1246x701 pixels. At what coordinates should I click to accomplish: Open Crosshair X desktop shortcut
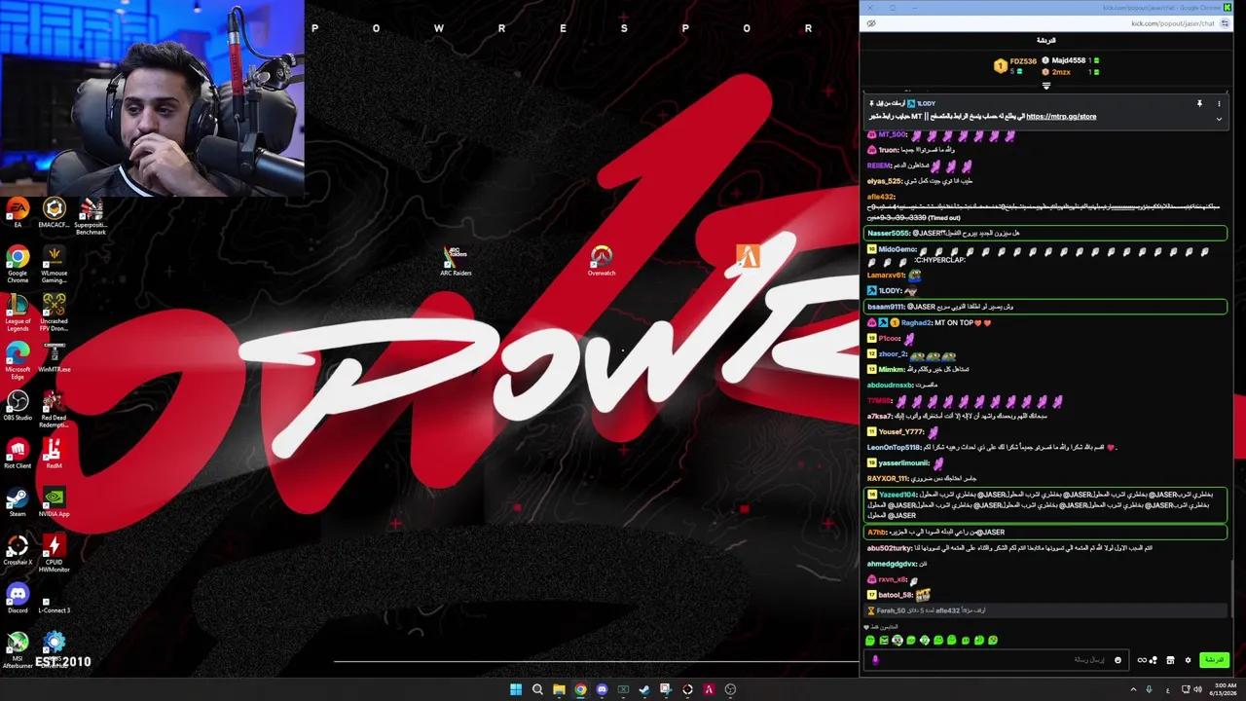tap(18, 550)
